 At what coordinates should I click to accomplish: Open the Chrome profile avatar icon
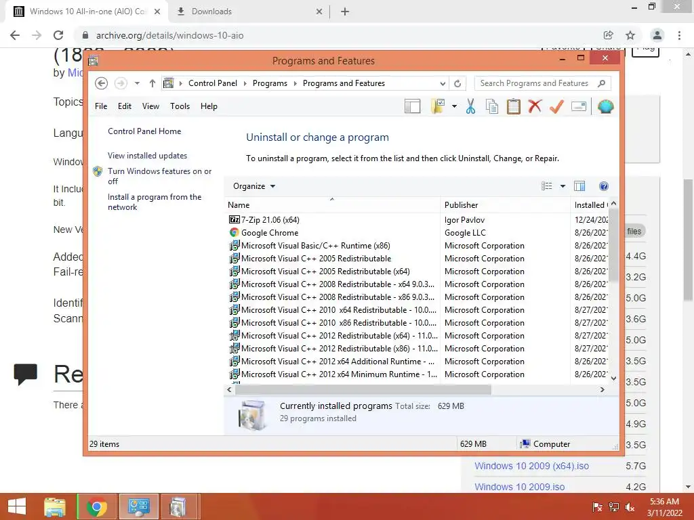coord(657,35)
